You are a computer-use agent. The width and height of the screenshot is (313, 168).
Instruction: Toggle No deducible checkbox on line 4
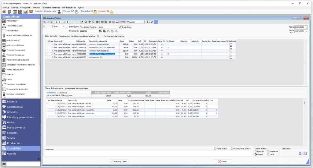tap(231, 54)
